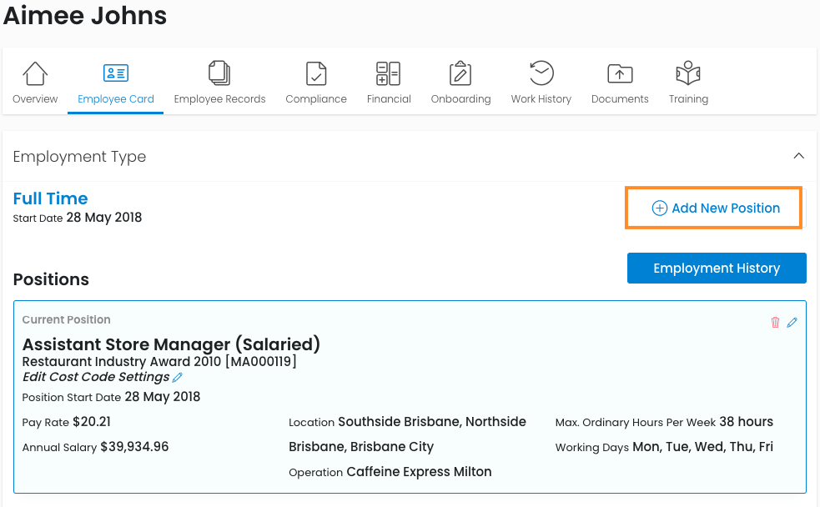
Task: Open the Employment History button
Action: [717, 269]
